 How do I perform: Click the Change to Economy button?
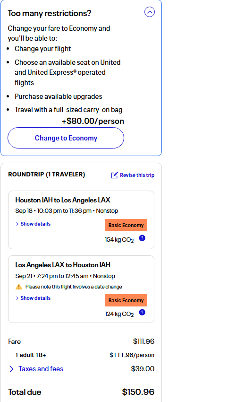point(66,138)
